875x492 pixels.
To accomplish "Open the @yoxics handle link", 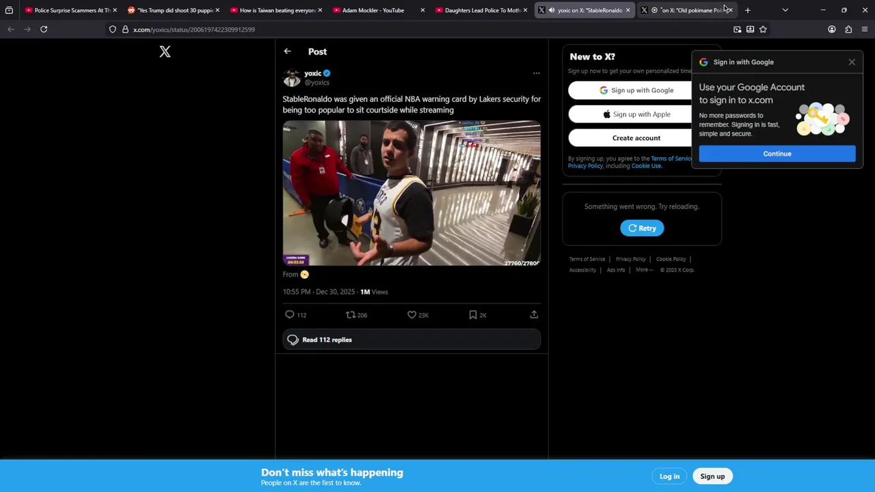I will pos(317,83).
